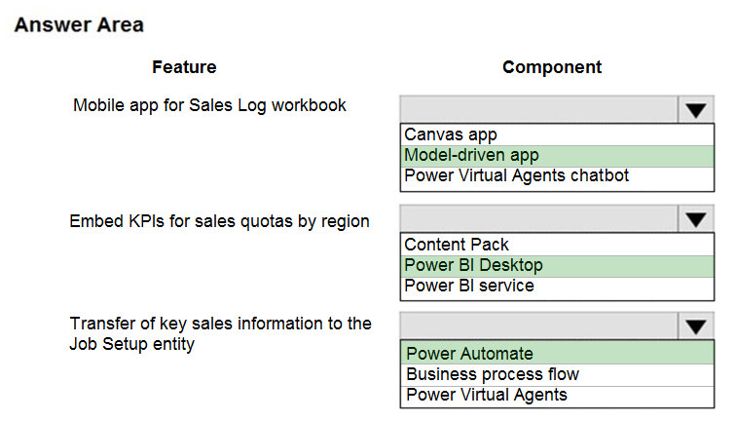
Task: Open the Job Setup transfer dropdown arrow
Action: pos(696,326)
